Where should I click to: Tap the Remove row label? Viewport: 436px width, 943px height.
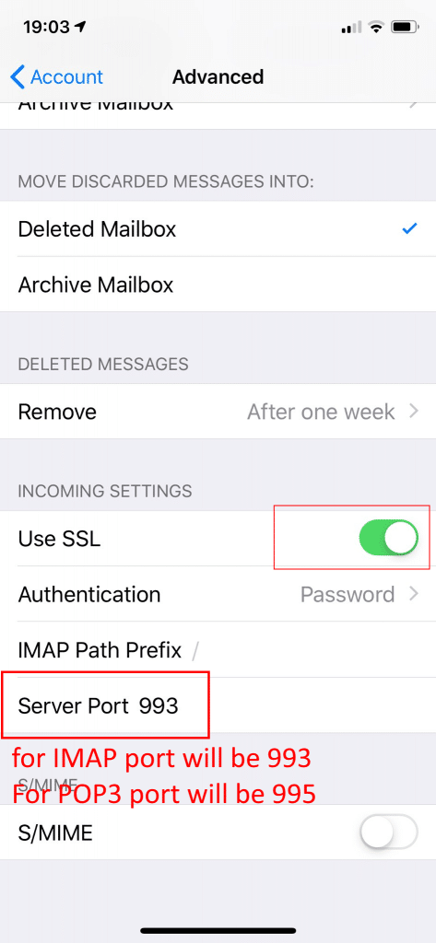point(57,412)
